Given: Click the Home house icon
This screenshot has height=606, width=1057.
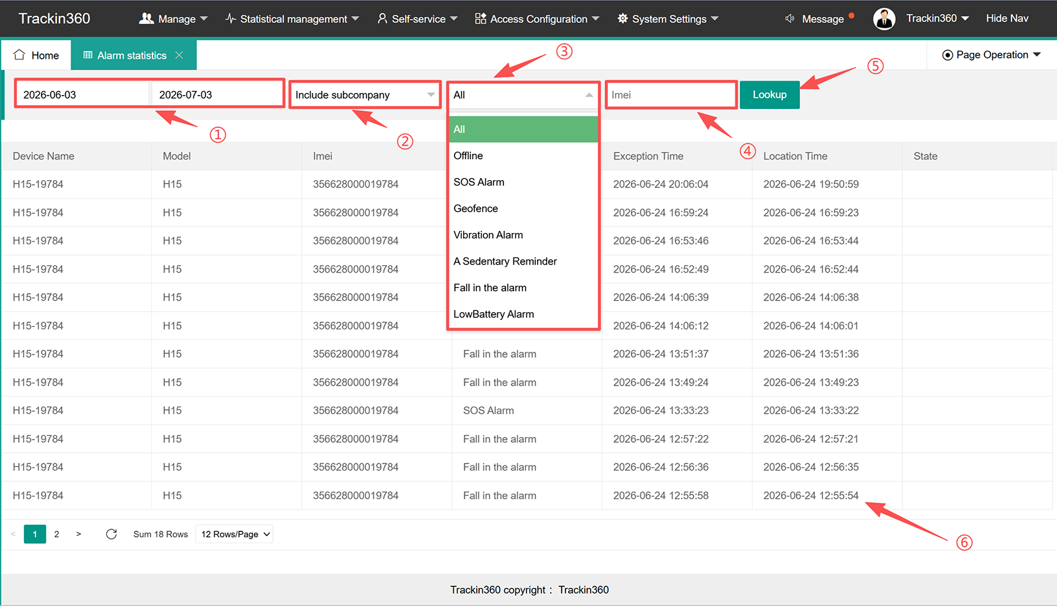Looking at the screenshot, I should coord(19,55).
